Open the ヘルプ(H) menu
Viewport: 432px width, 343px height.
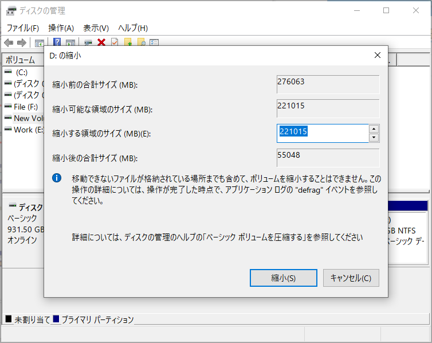click(133, 28)
